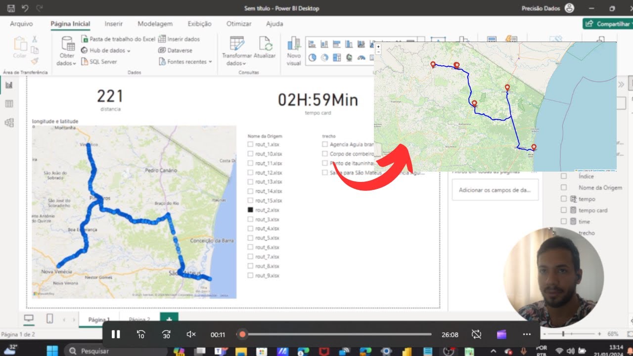Pause the video playback
This screenshot has height=356, width=633.
[116, 335]
